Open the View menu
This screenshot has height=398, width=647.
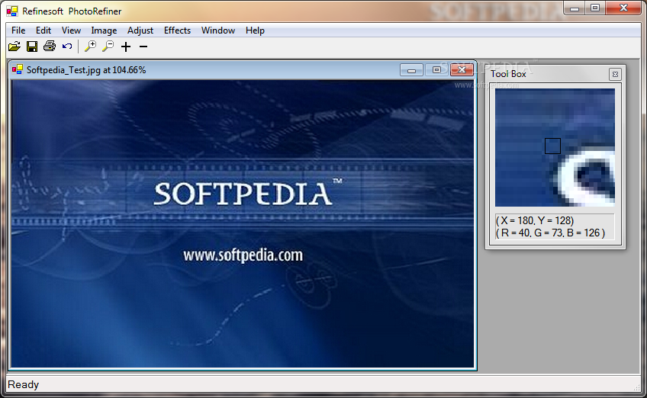[71, 30]
